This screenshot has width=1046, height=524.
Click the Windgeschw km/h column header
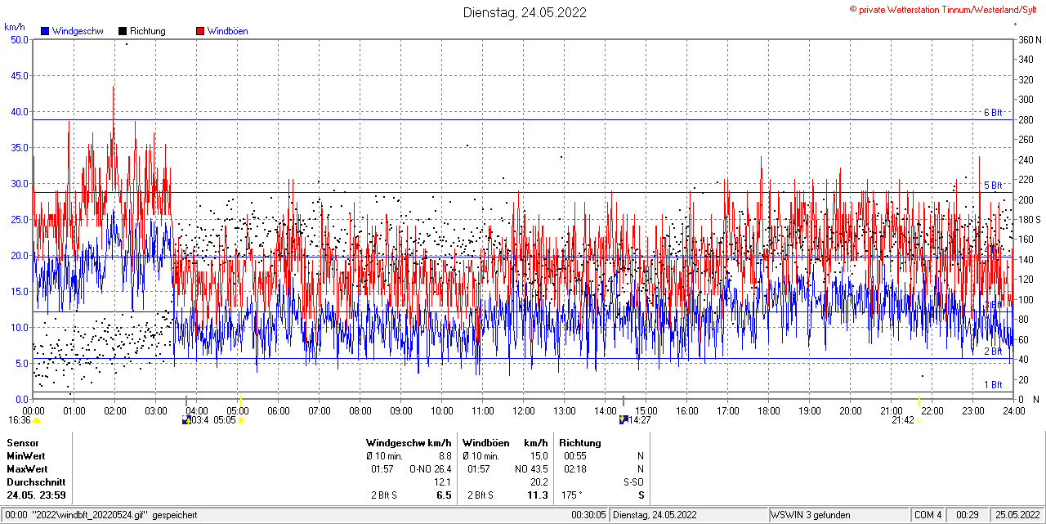(409, 443)
